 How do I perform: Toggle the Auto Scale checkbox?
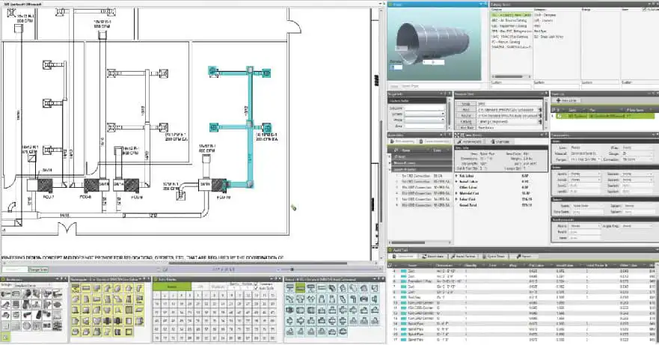257,288
